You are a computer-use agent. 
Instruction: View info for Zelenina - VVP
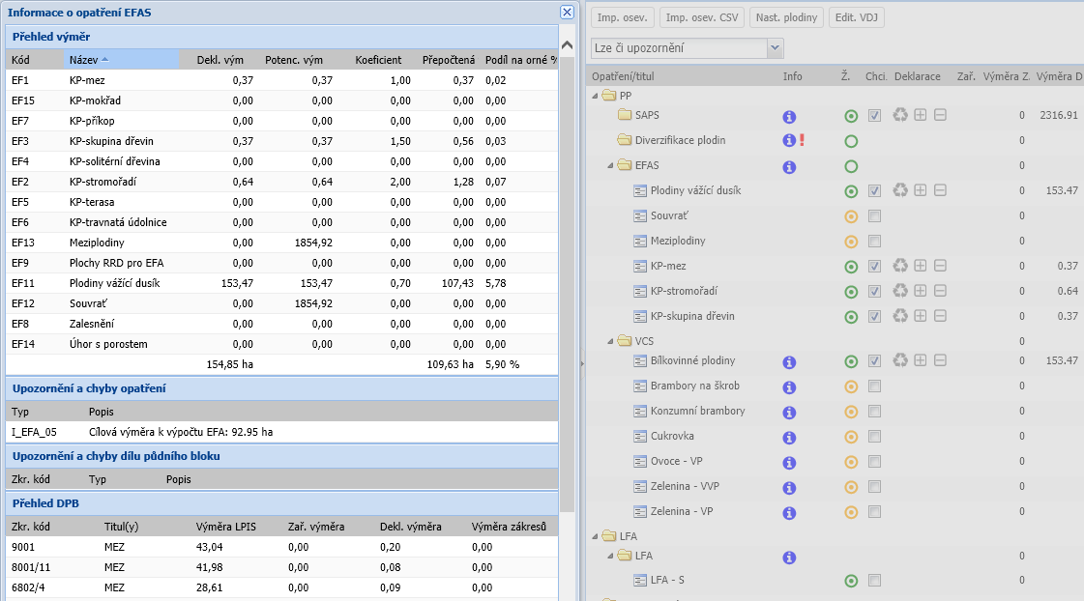coord(789,488)
